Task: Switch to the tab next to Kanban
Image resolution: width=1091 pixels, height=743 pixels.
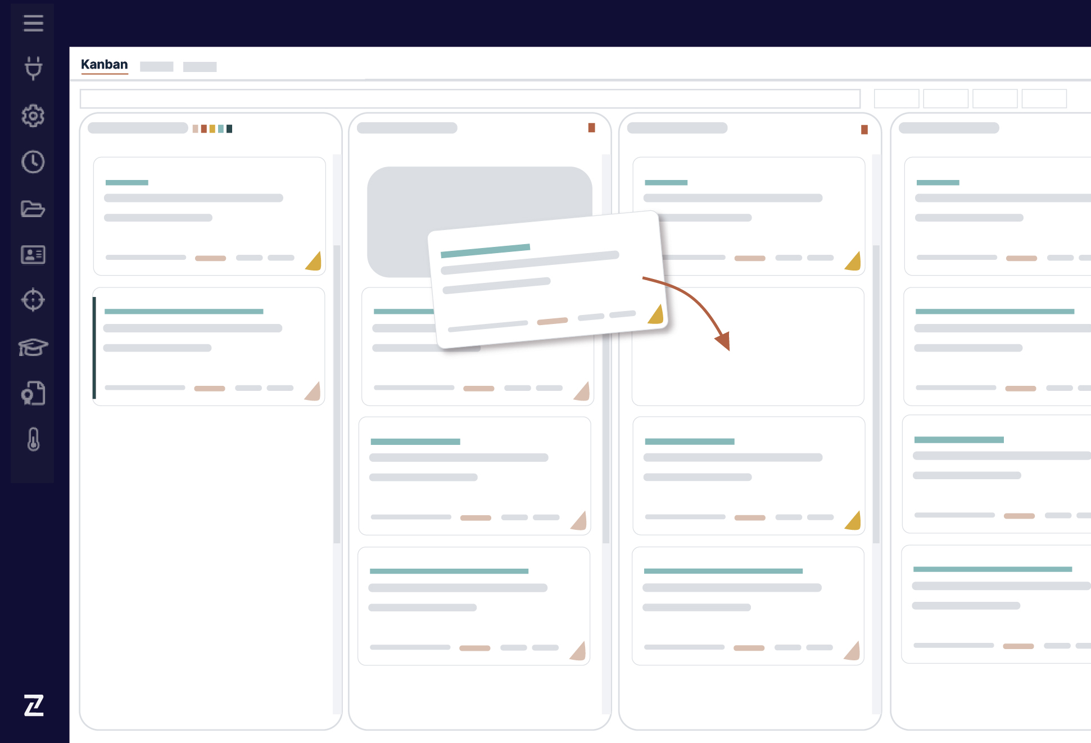Action: (x=156, y=67)
